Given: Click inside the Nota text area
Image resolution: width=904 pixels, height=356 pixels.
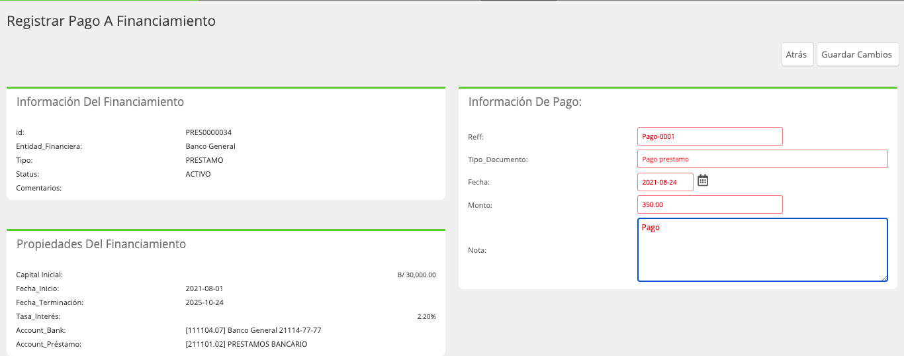Looking at the screenshot, I should 762,250.
